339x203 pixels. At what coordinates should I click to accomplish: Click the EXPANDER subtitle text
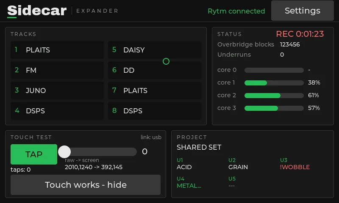pos(97,11)
